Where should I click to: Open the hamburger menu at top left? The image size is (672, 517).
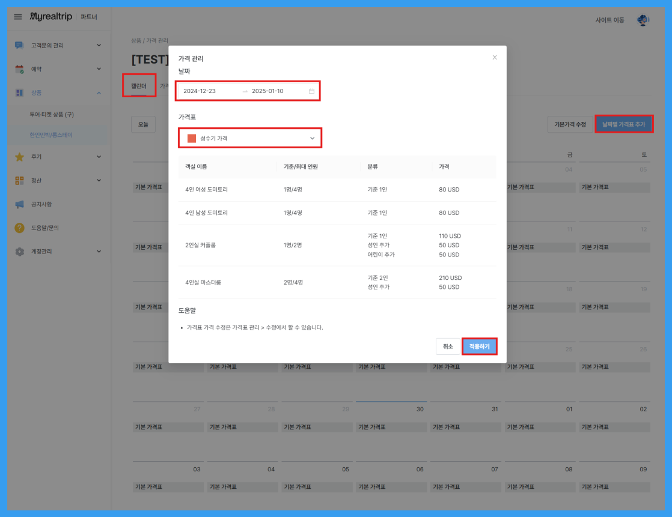(17, 17)
